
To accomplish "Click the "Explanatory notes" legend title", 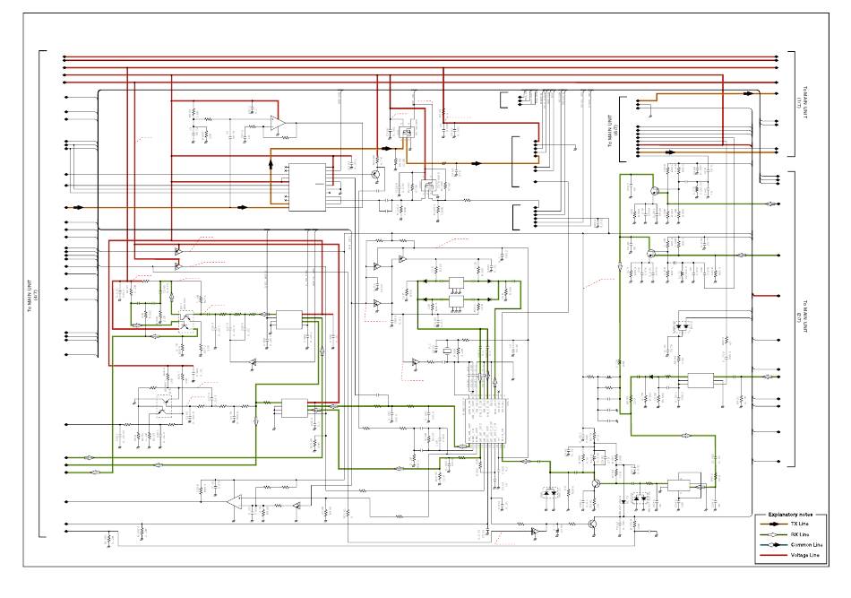I will (790, 514).
